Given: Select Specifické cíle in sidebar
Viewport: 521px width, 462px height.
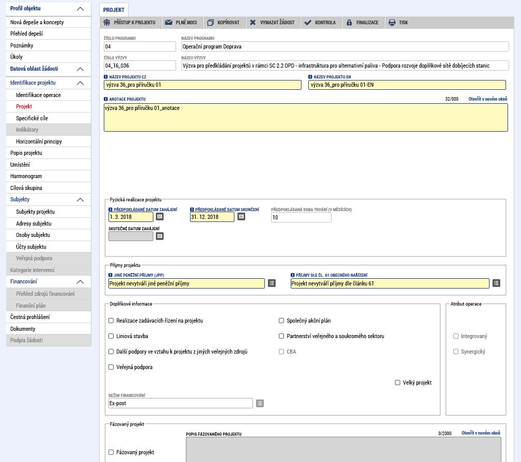Looking at the screenshot, I should click(49, 118).
